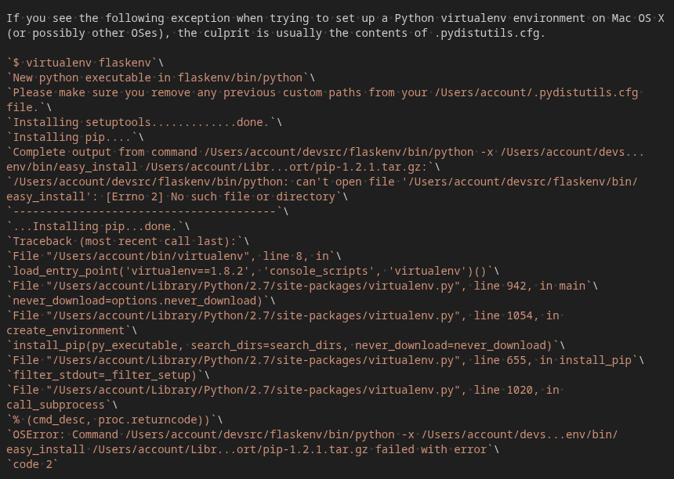The image size is (674, 479).
Task: Click the install_pip function call line
Action: point(235,345)
